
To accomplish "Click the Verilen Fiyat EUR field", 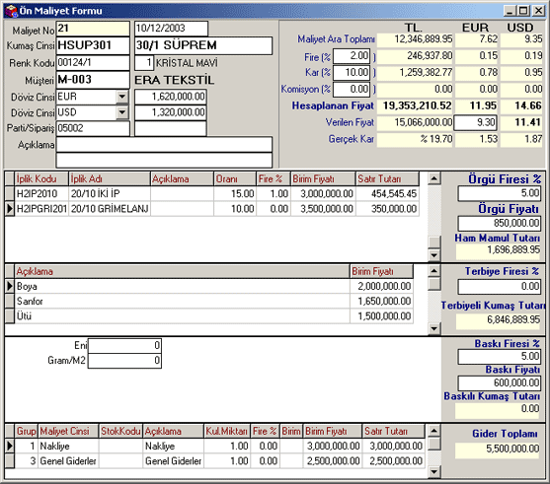I will (x=475, y=122).
